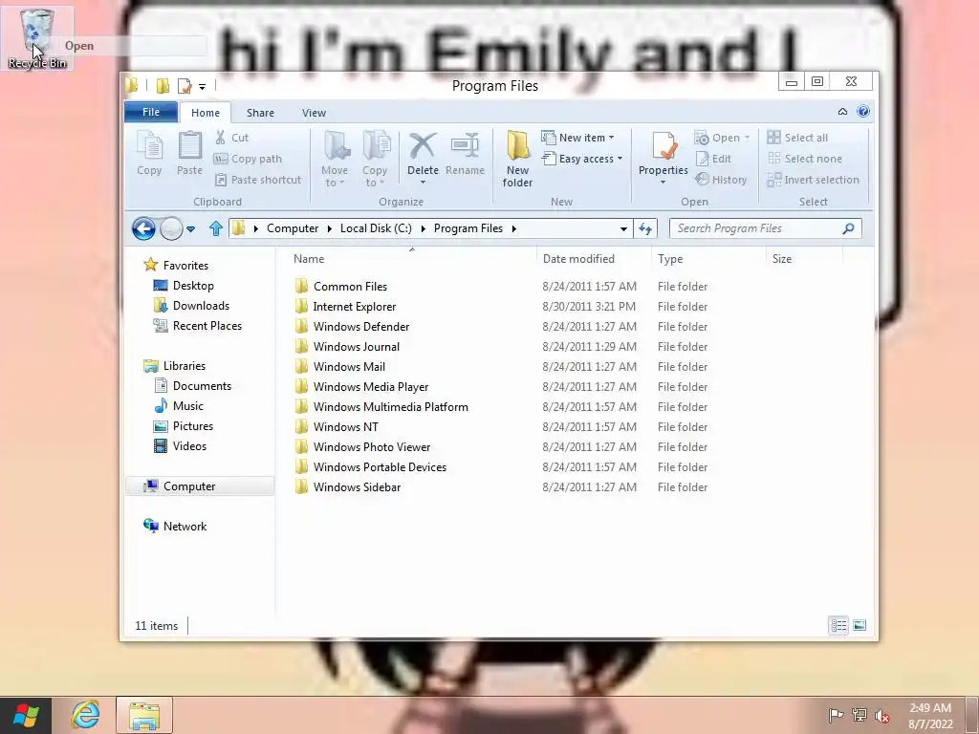
Task: Click the Up one level arrow
Action: [215, 228]
